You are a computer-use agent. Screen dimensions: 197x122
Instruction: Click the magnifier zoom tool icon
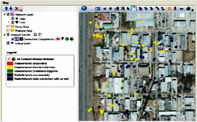pyautogui.click(x=122, y=9)
